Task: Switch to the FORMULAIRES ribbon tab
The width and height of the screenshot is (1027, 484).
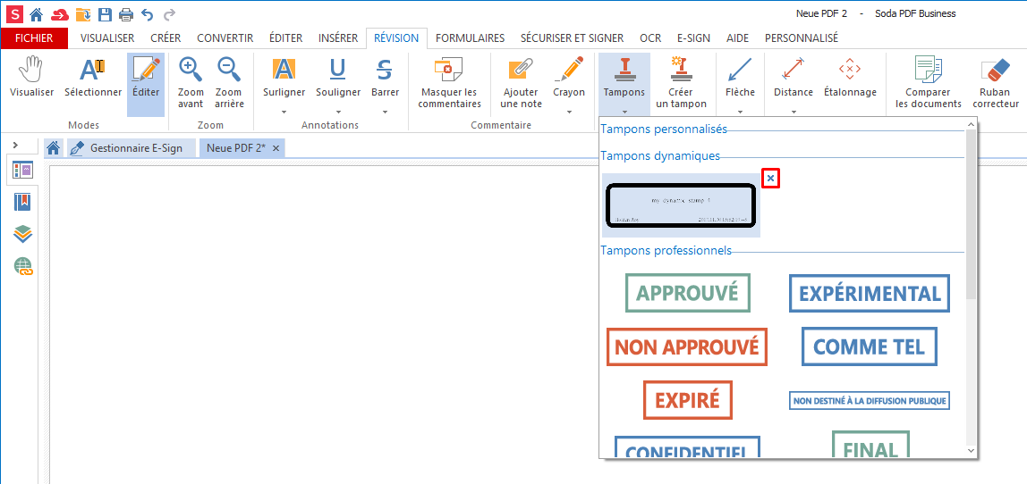Action: point(471,38)
